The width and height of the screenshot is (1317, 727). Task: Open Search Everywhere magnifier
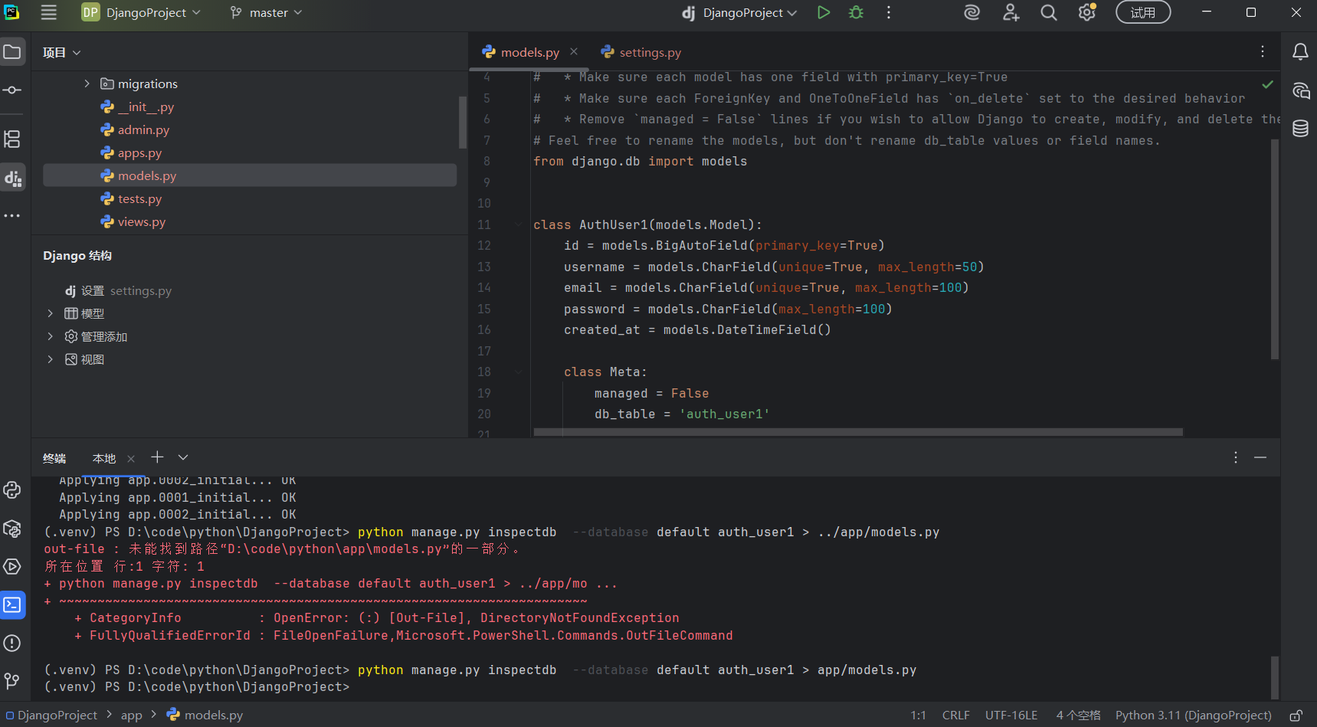pyautogui.click(x=1049, y=12)
